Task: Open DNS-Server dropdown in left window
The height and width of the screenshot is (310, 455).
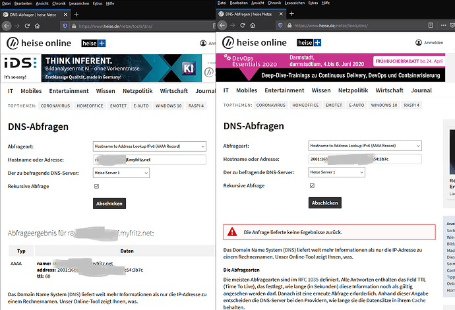Action: pos(121,173)
